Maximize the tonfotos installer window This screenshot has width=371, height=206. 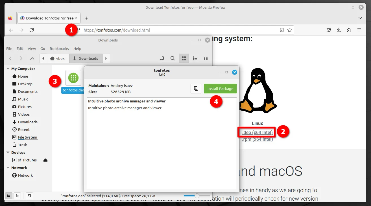tap(226, 73)
